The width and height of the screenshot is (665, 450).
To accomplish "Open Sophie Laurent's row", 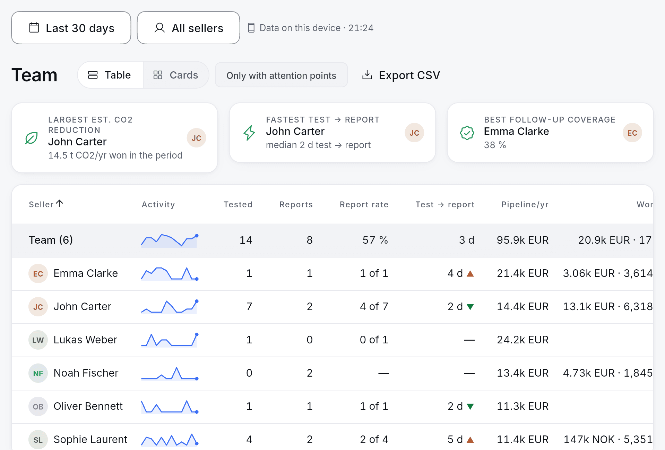I will [332, 437].
